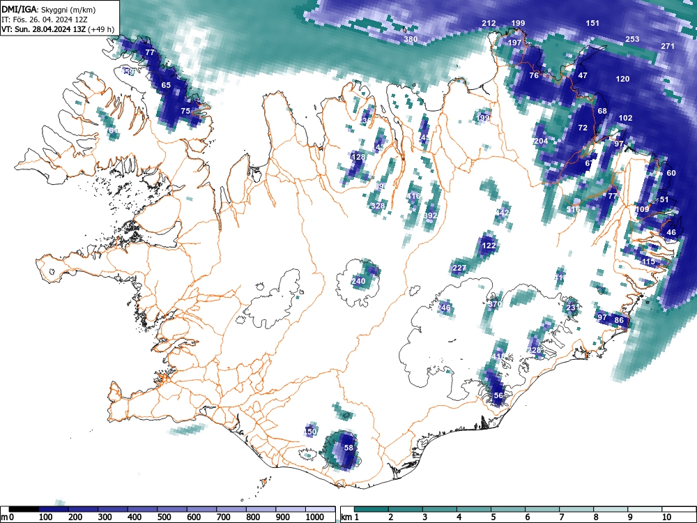Screen dimensions: 697x523
Task: Select the map value 122
Action: 489,245
